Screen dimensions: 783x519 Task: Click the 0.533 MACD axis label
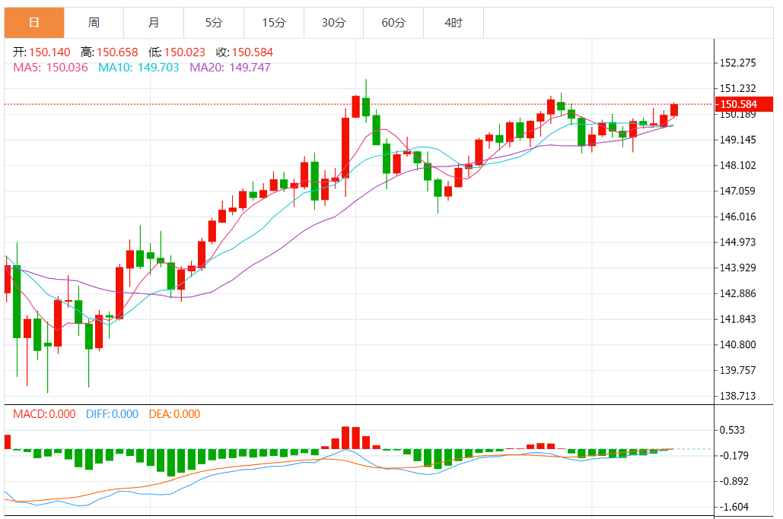(x=732, y=430)
